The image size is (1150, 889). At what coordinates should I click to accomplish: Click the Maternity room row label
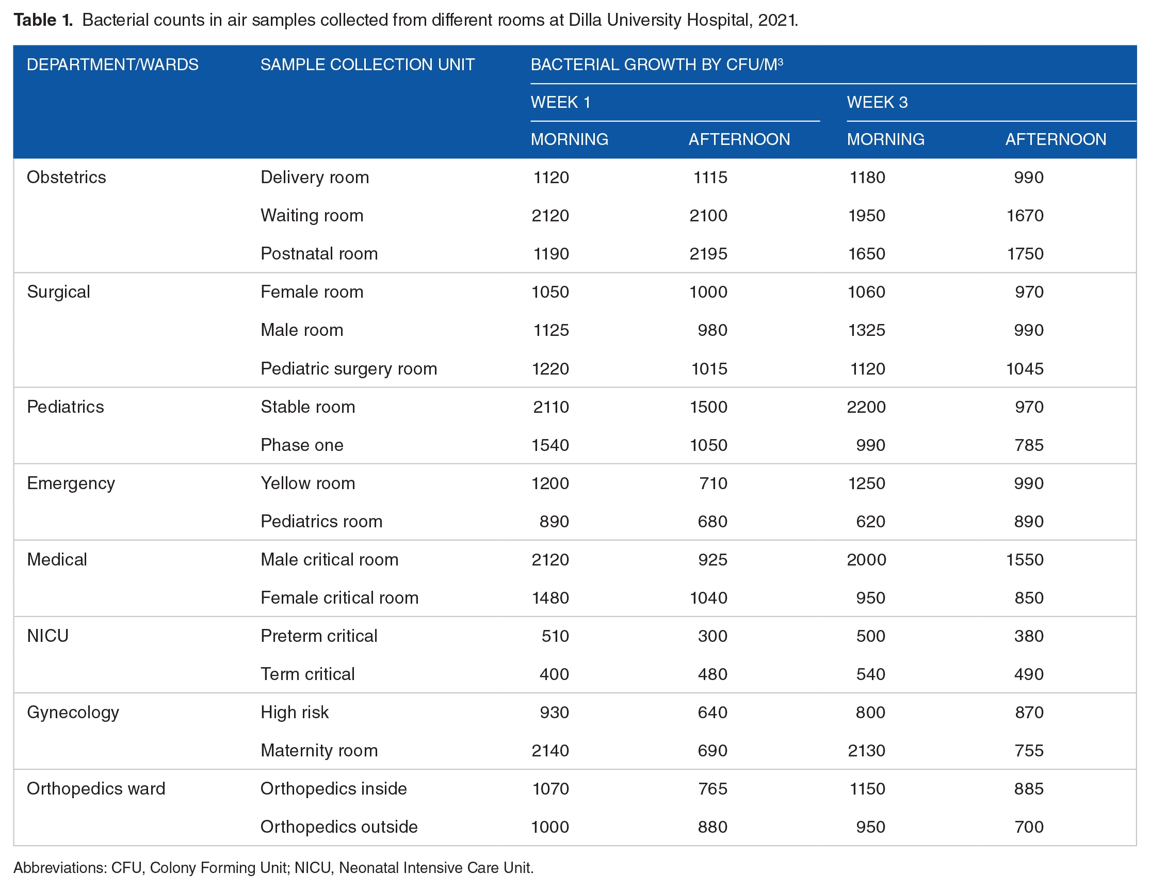pyautogui.click(x=319, y=751)
